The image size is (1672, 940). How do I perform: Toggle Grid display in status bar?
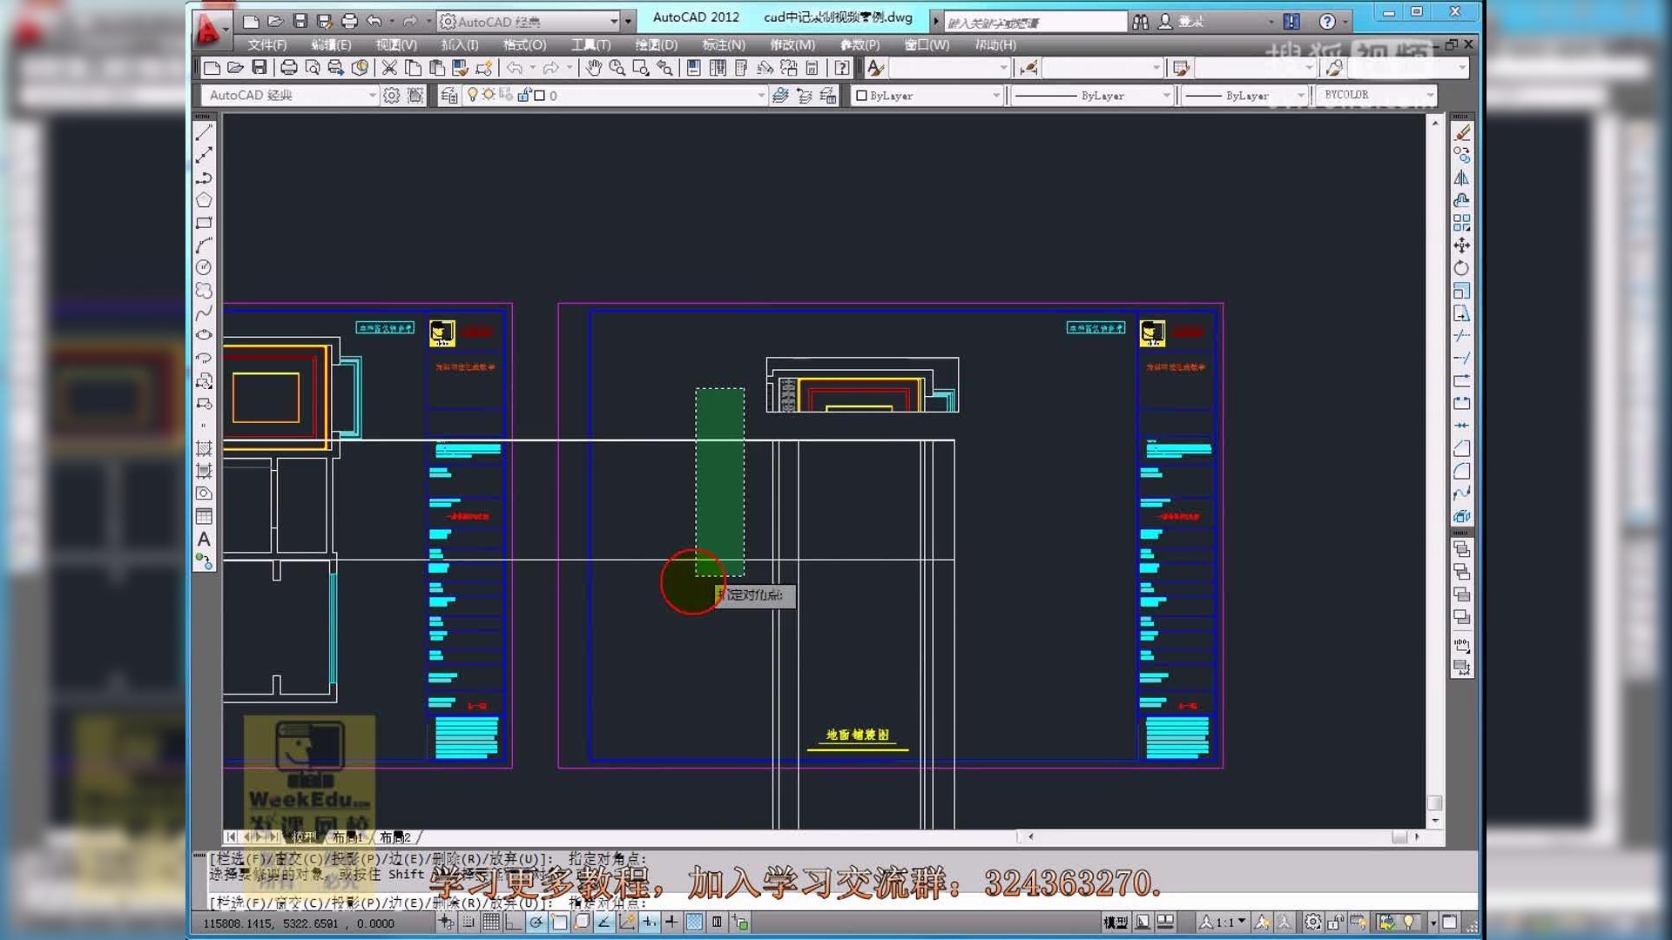click(x=491, y=922)
